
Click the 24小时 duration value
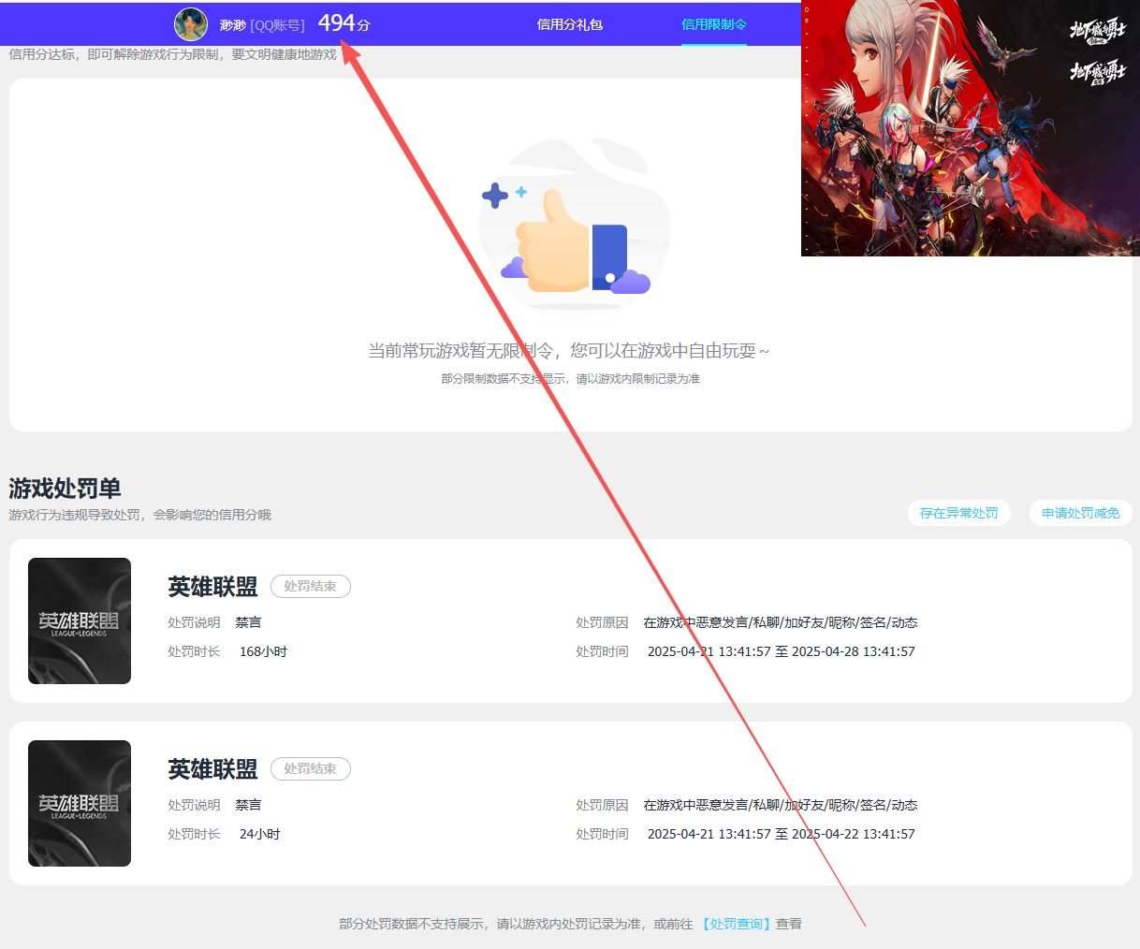[259, 834]
